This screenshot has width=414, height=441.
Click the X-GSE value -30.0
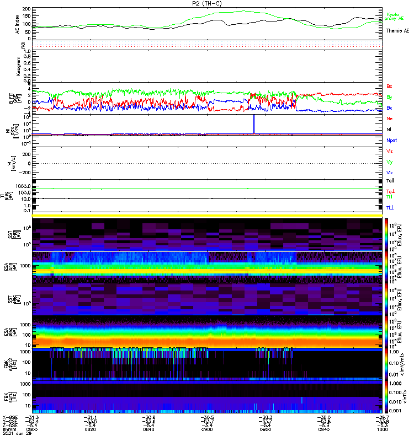(324, 417)
